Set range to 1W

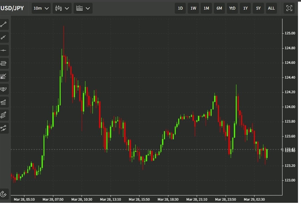[x=193, y=8]
